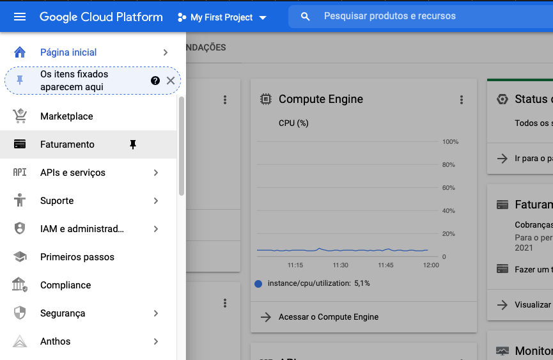This screenshot has height=360, width=553.
Task: Click the Google Cloud Platform logo
Action: (x=101, y=17)
